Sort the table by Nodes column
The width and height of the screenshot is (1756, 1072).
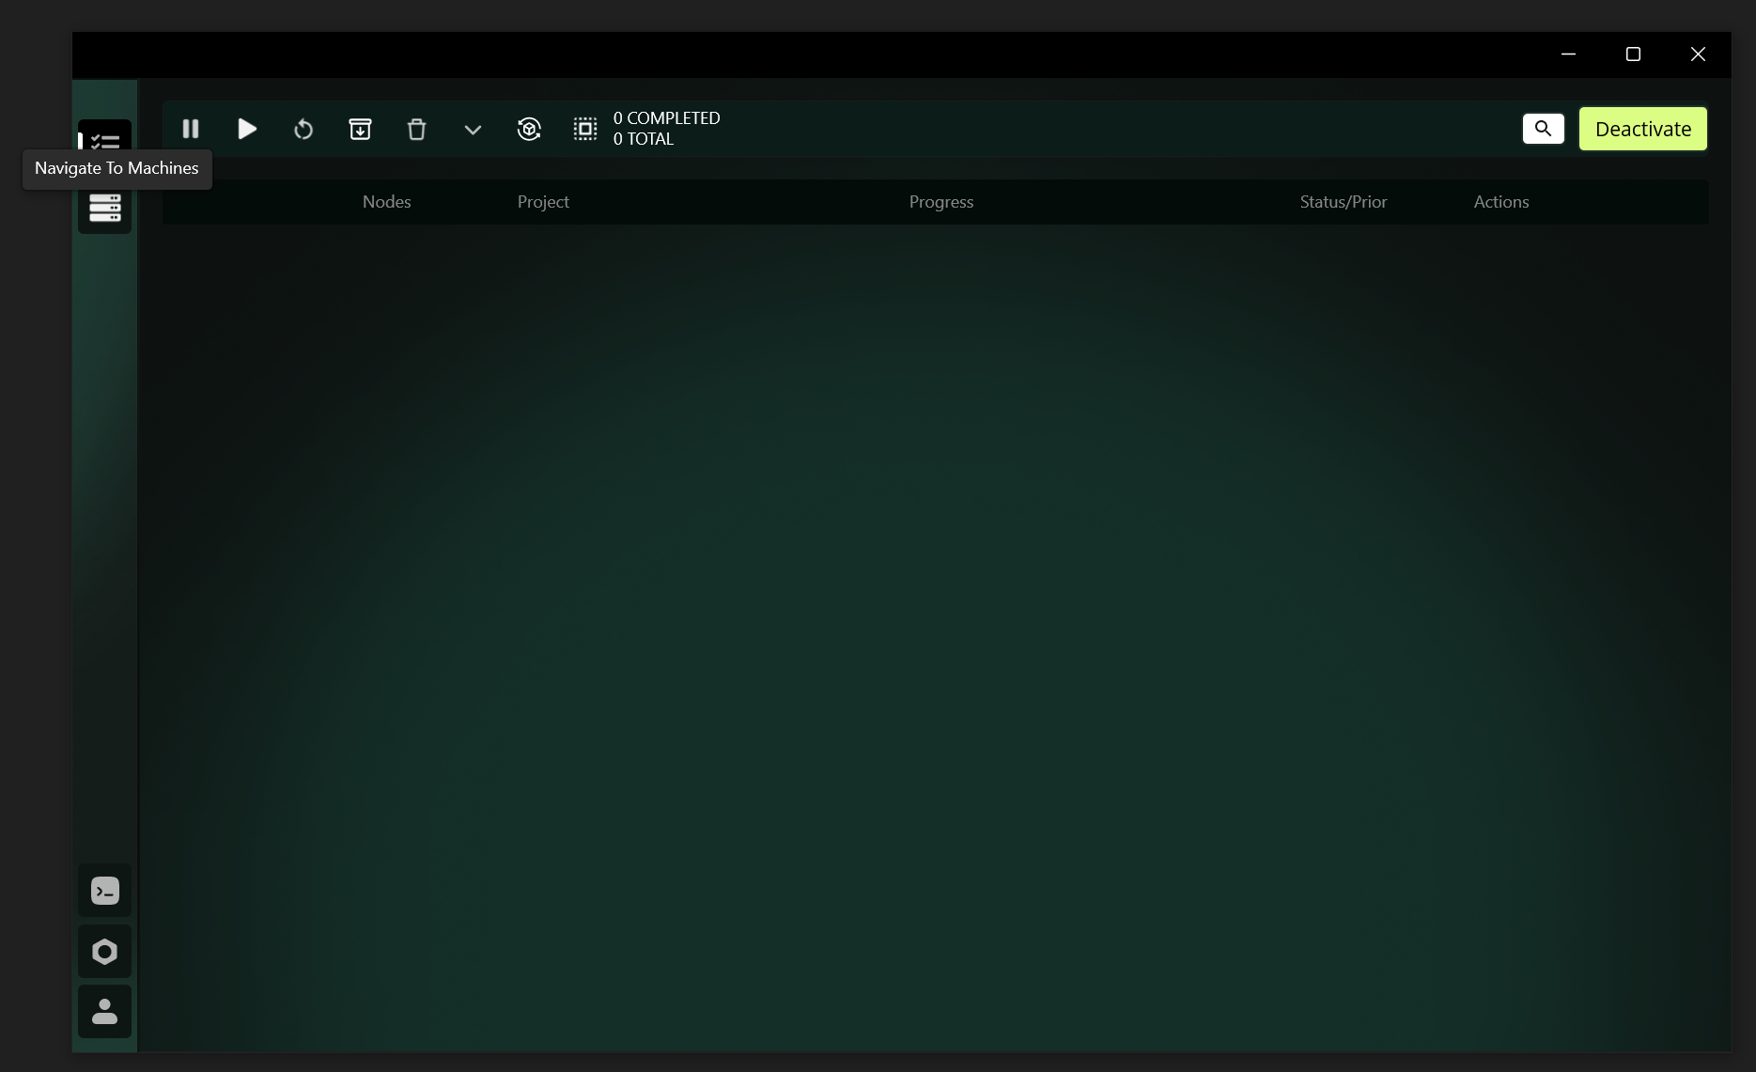click(385, 201)
